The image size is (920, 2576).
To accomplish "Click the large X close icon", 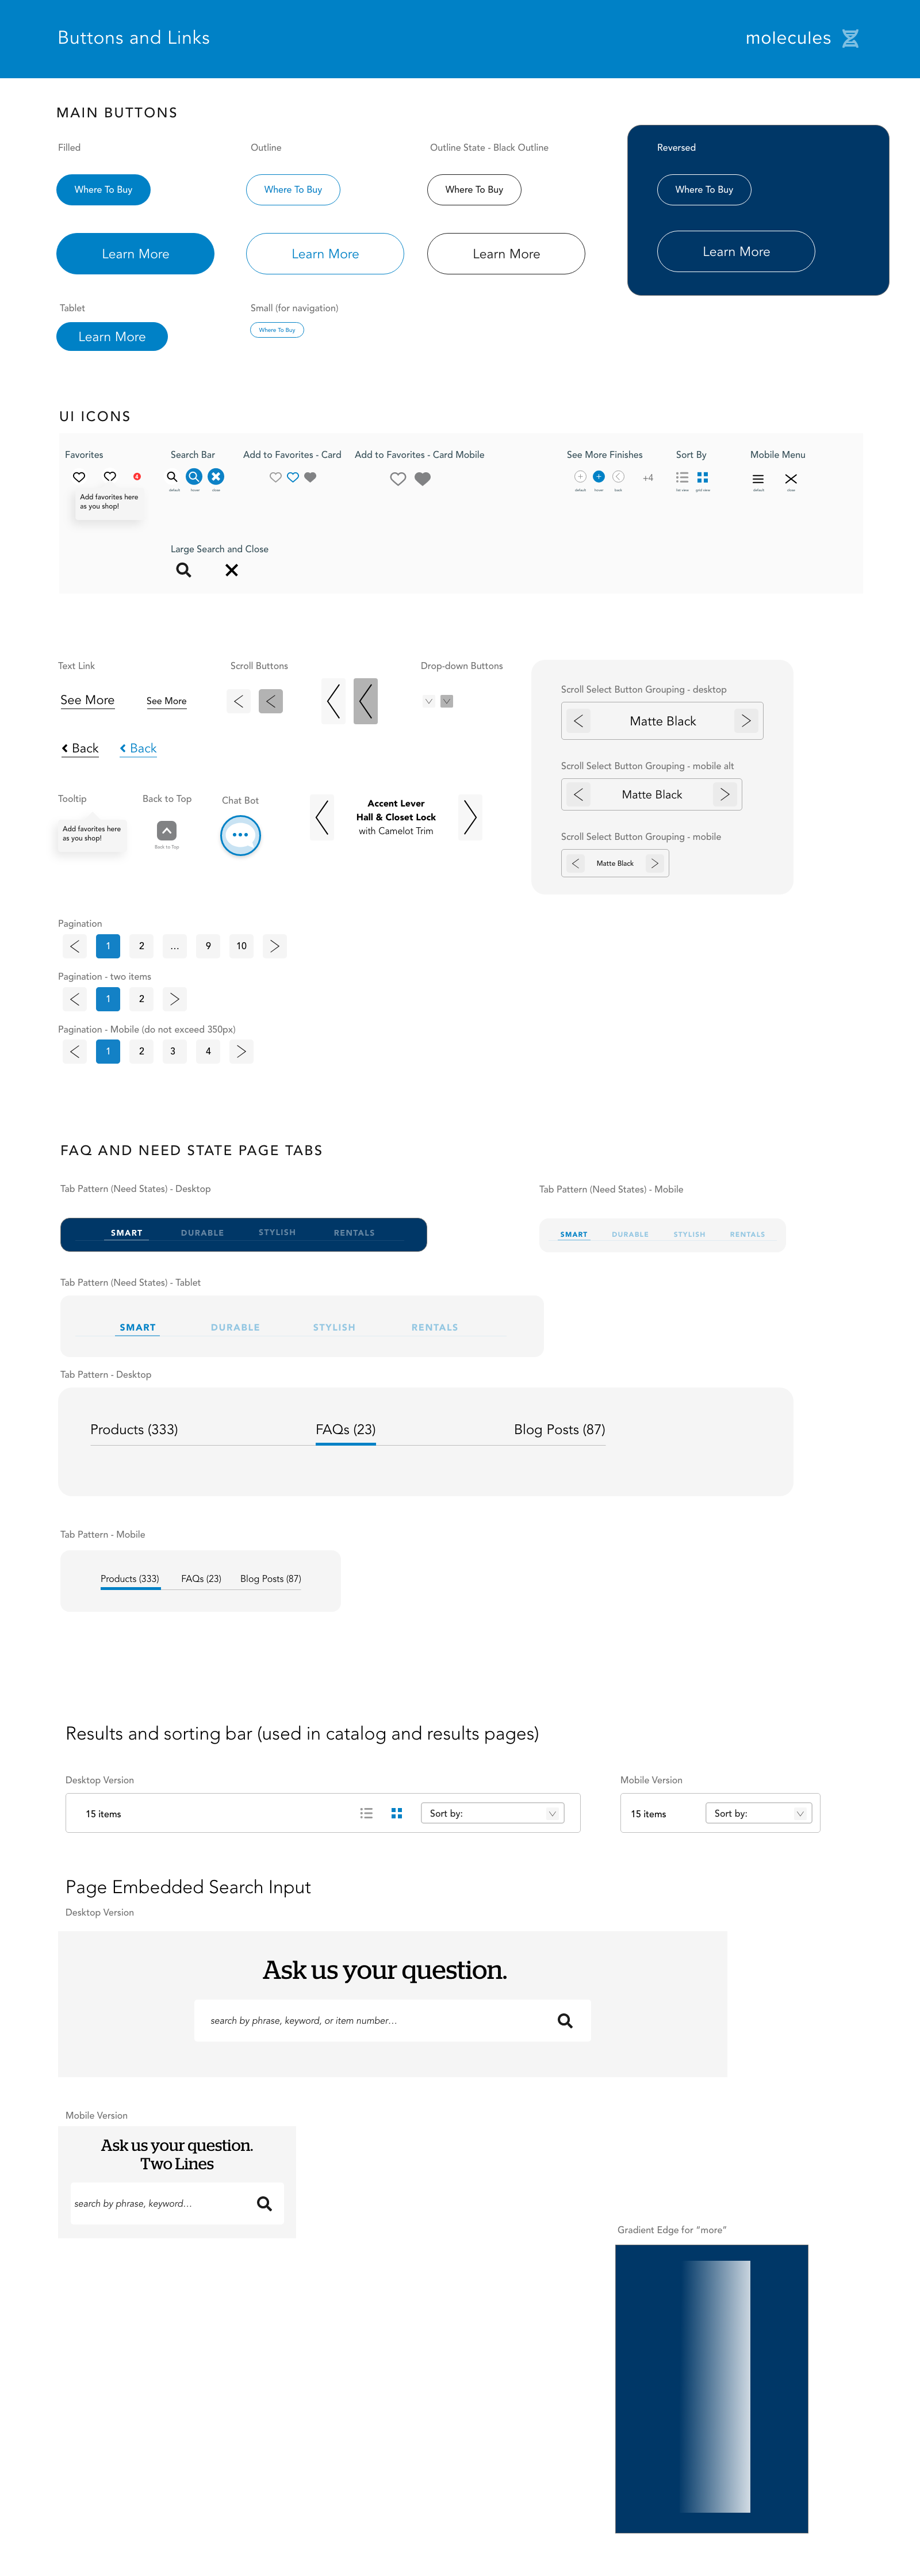I will pyautogui.click(x=231, y=570).
